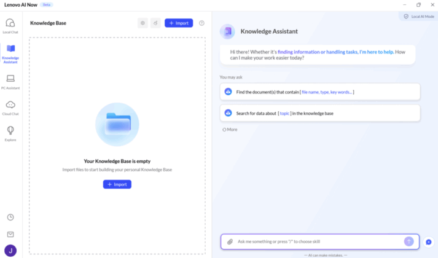Image resolution: width=438 pixels, height=258 pixels.
Task: Click the 'Your Knowledge Base is empty' text
Action: pyautogui.click(x=117, y=161)
